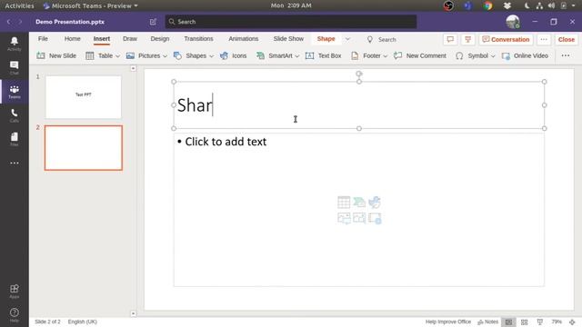The width and height of the screenshot is (582, 327).
Task: Go back using the left arrow
Action: pos(9,22)
